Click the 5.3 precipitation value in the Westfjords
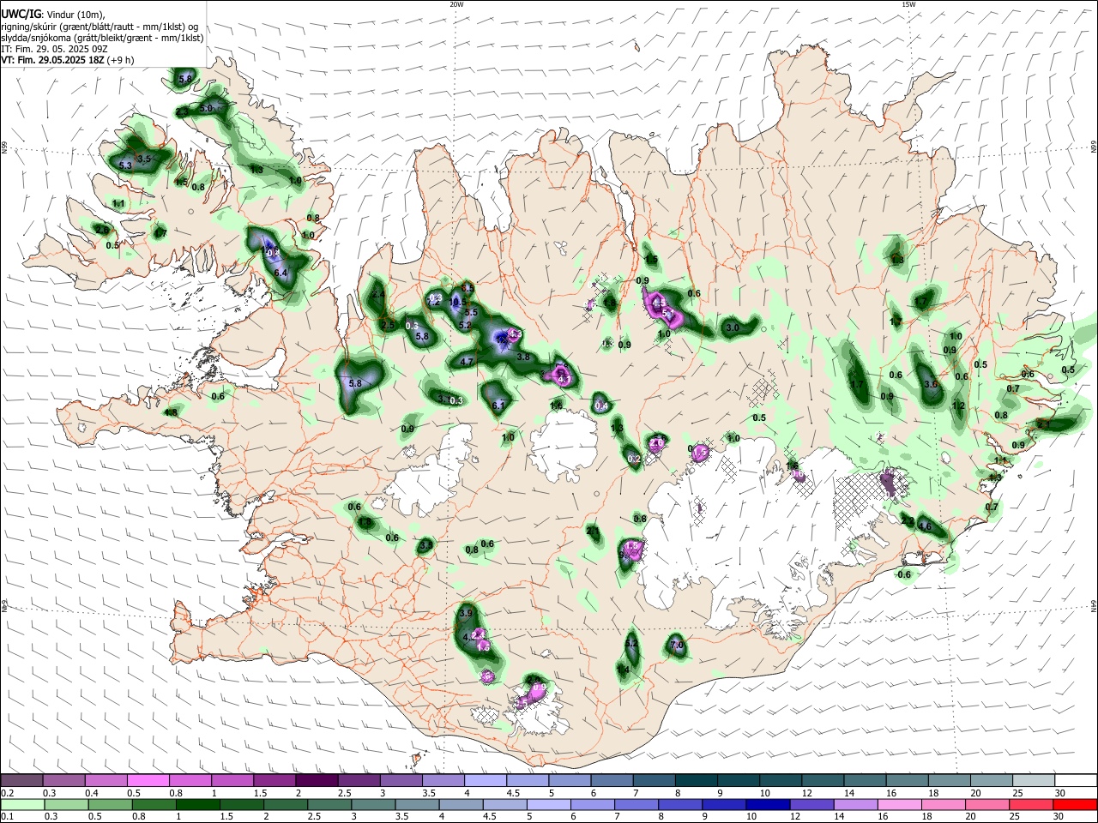The width and height of the screenshot is (1098, 823). click(125, 165)
